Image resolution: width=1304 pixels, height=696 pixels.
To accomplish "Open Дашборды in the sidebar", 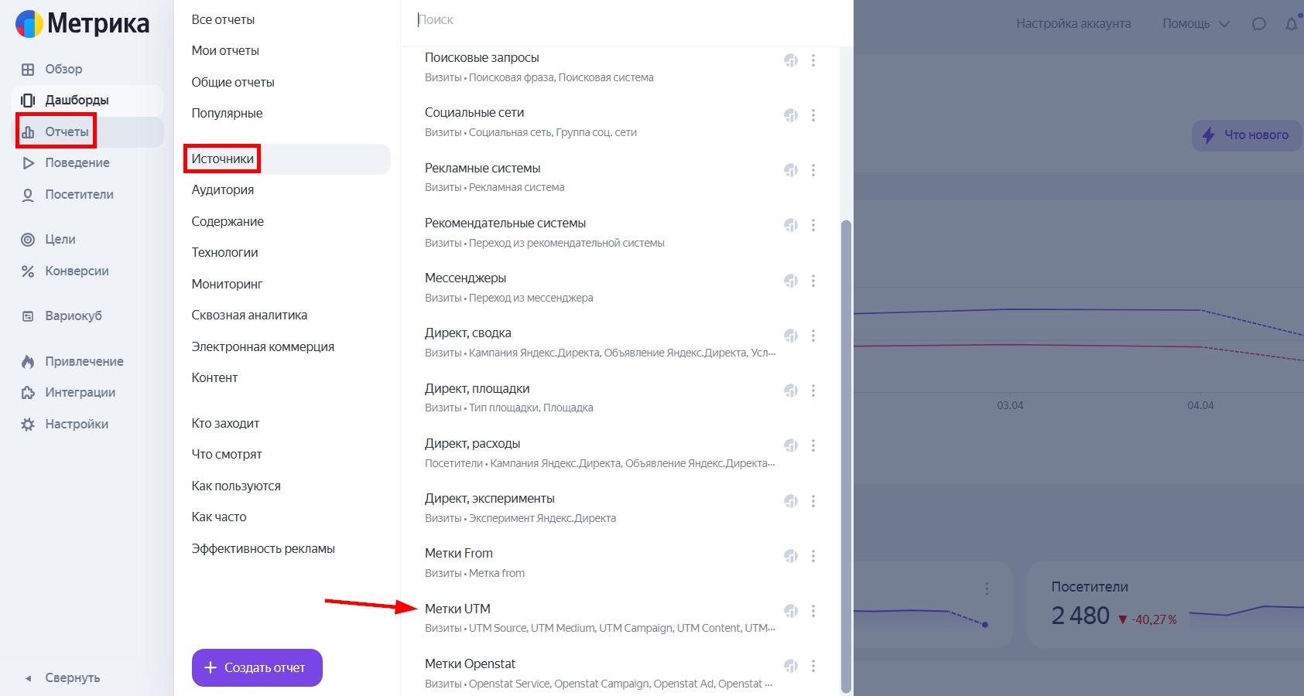I will point(87,100).
